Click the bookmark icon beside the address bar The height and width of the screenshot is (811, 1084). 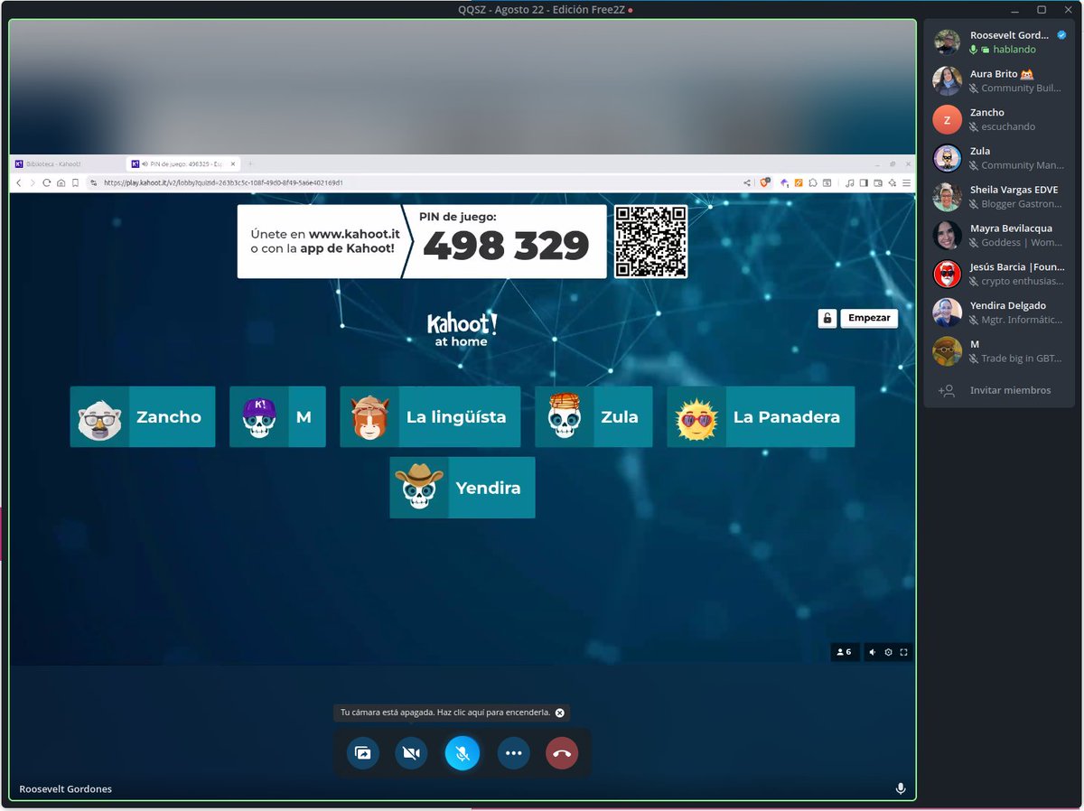75,182
